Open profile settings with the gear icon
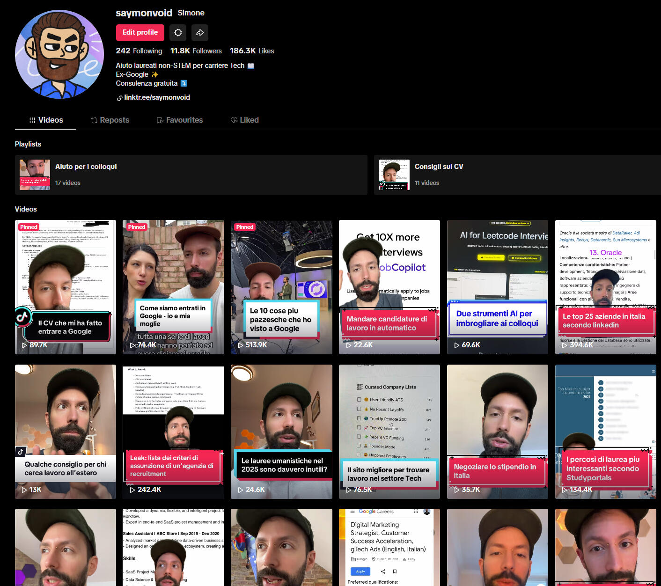This screenshot has height=586, width=661. [177, 33]
